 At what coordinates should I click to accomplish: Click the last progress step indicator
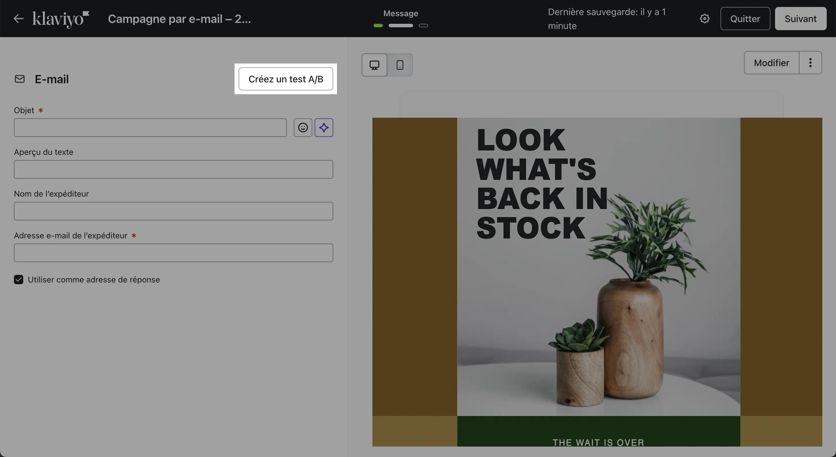tap(424, 25)
